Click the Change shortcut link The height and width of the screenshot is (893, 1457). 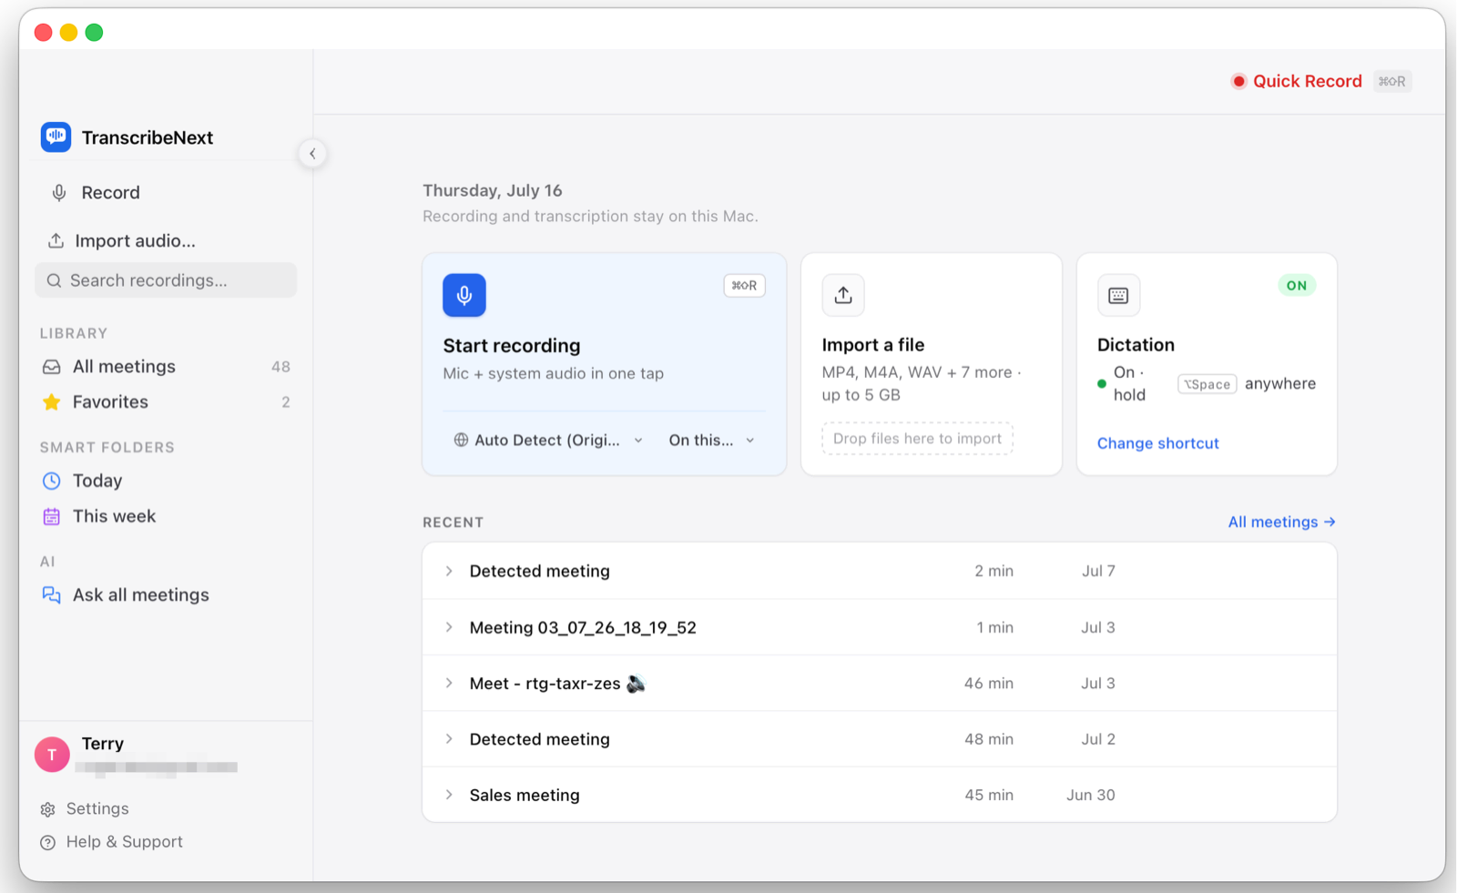click(1157, 443)
